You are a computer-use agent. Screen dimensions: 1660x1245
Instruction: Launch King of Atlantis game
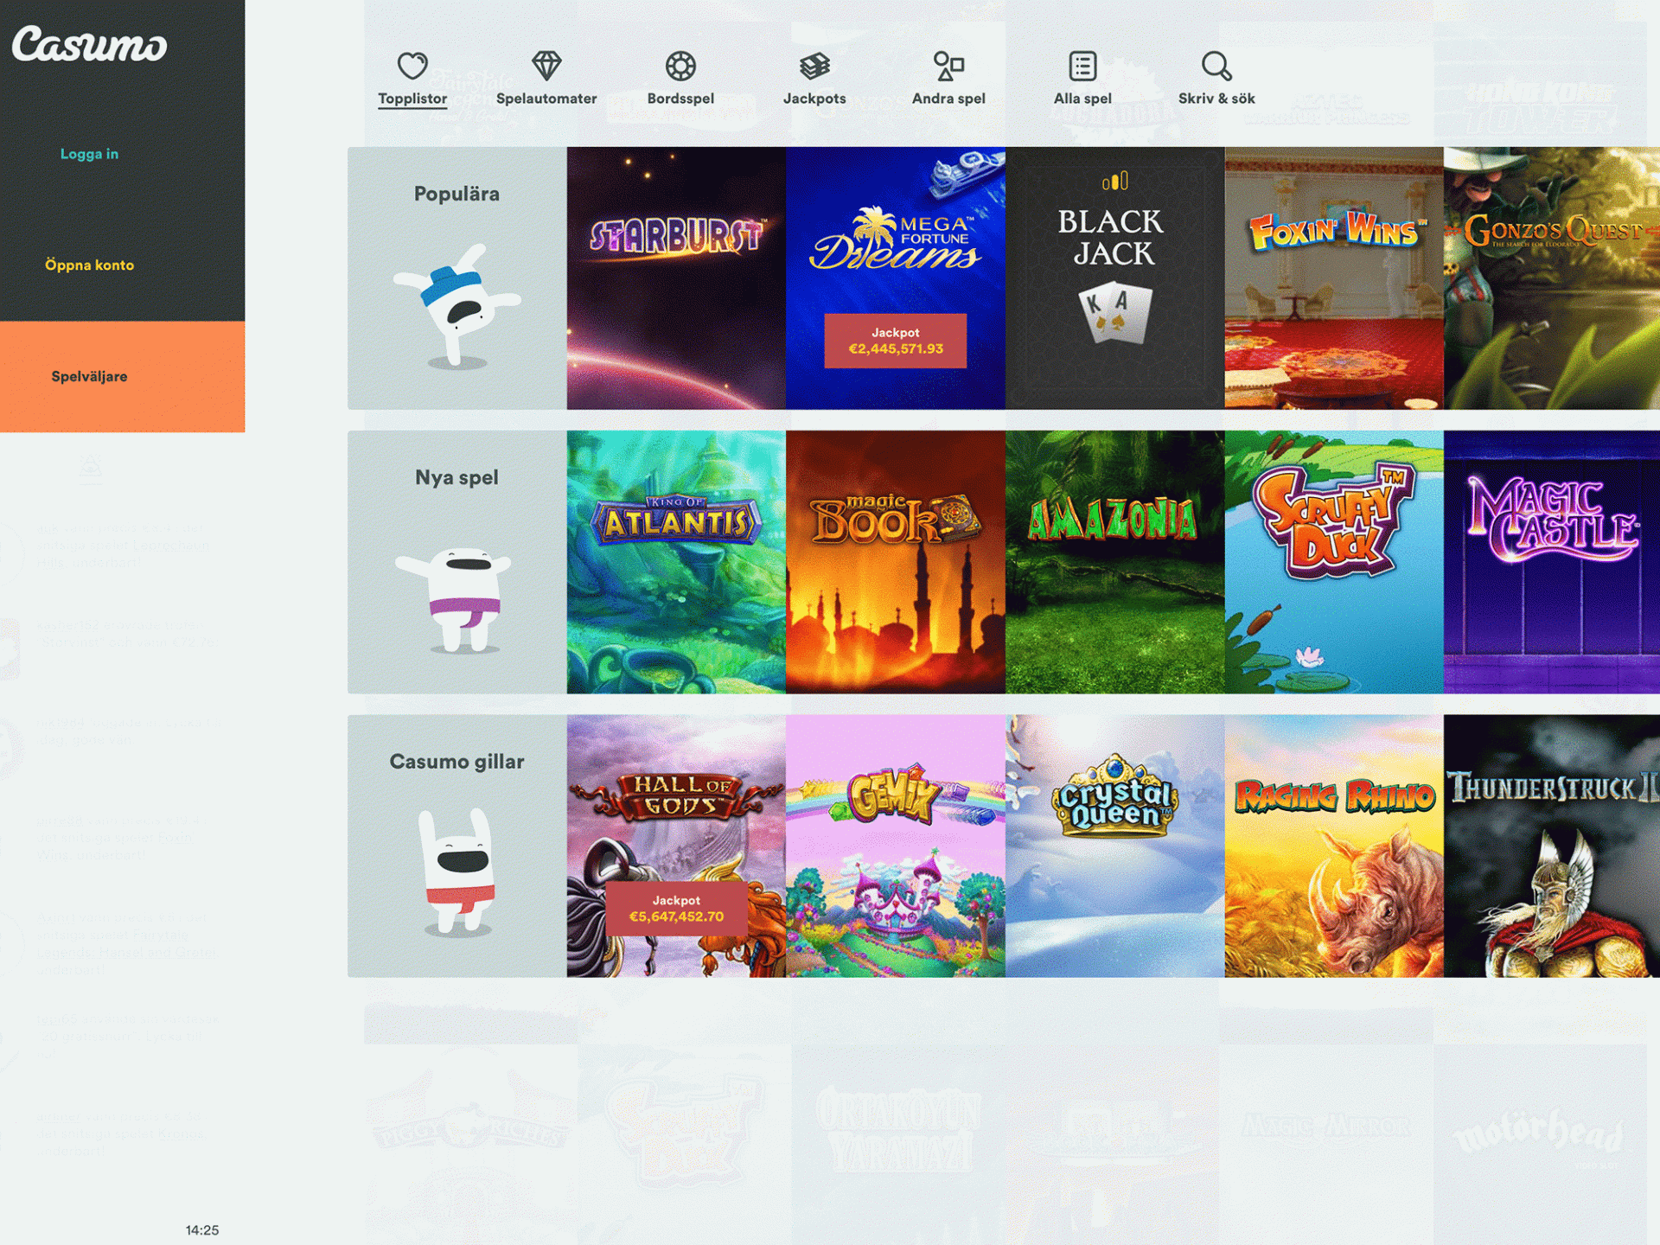tap(676, 562)
